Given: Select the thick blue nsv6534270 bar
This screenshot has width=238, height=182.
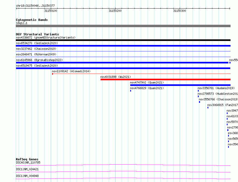Looking at the screenshot, I should (x=123, y=46).
